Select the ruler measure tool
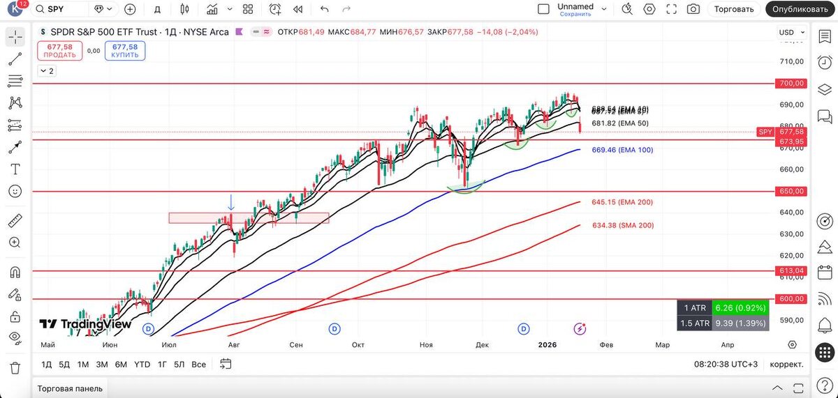Screen dimensions: 838x398 pyautogui.click(x=15, y=222)
